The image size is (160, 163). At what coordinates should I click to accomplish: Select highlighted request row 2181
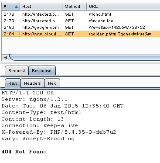pos(81,34)
